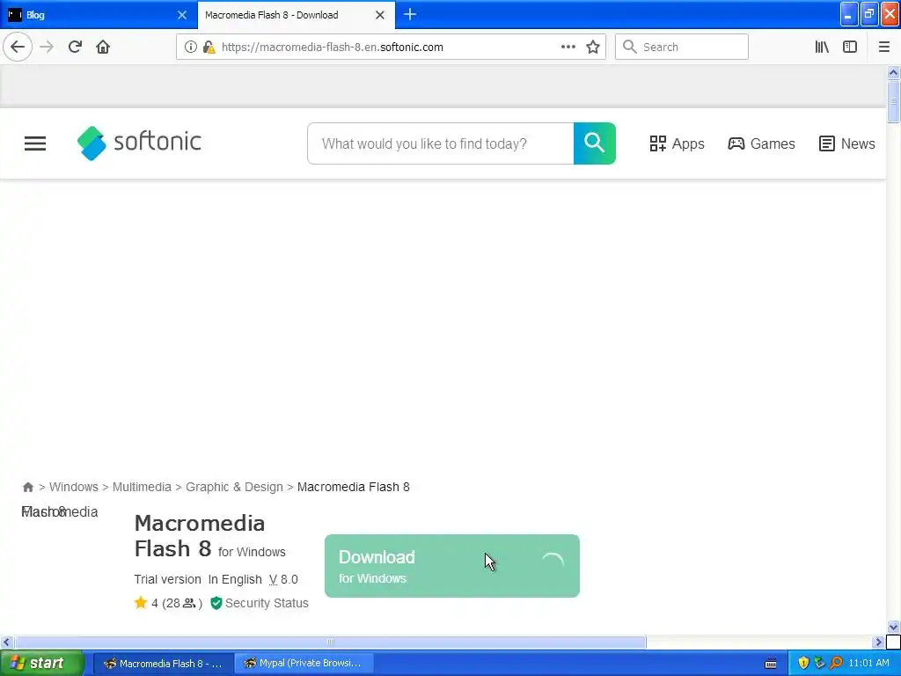Open page actions three-dot menu
This screenshot has width=901, height=676.
pyautogui.click(x=568, y=48)
